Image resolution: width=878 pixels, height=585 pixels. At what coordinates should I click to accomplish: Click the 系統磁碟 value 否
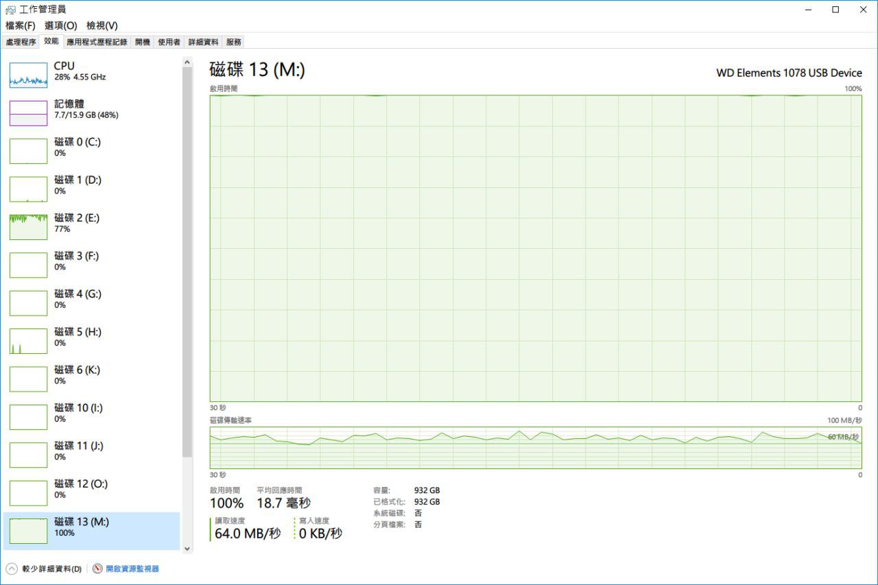(418, 513)
